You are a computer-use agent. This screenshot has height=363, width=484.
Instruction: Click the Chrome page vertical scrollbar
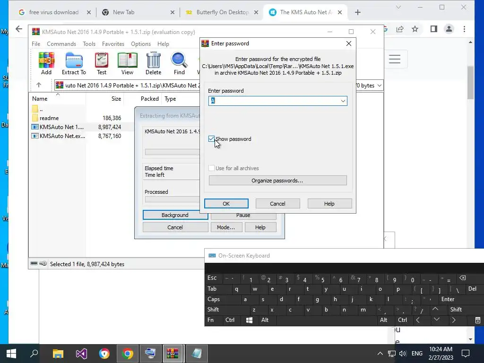470,82
